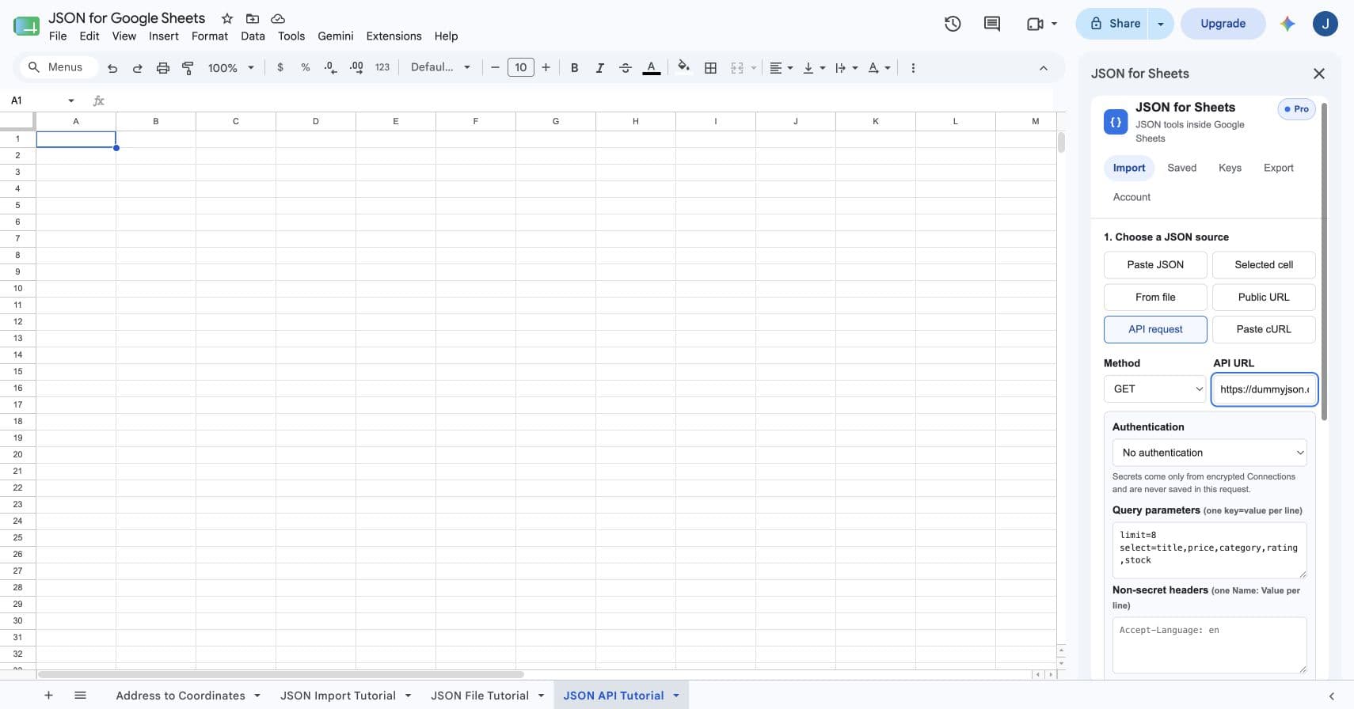This screenshot has height=709, width=1354.
Task: Toggle italic formatting
Action: 600,68
